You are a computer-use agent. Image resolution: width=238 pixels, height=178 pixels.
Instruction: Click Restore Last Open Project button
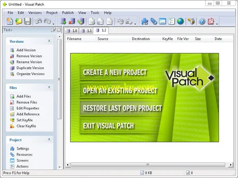[x=122, y=108]
